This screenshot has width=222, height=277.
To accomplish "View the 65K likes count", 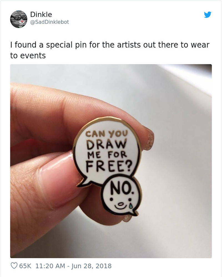I will click(25, 266).
